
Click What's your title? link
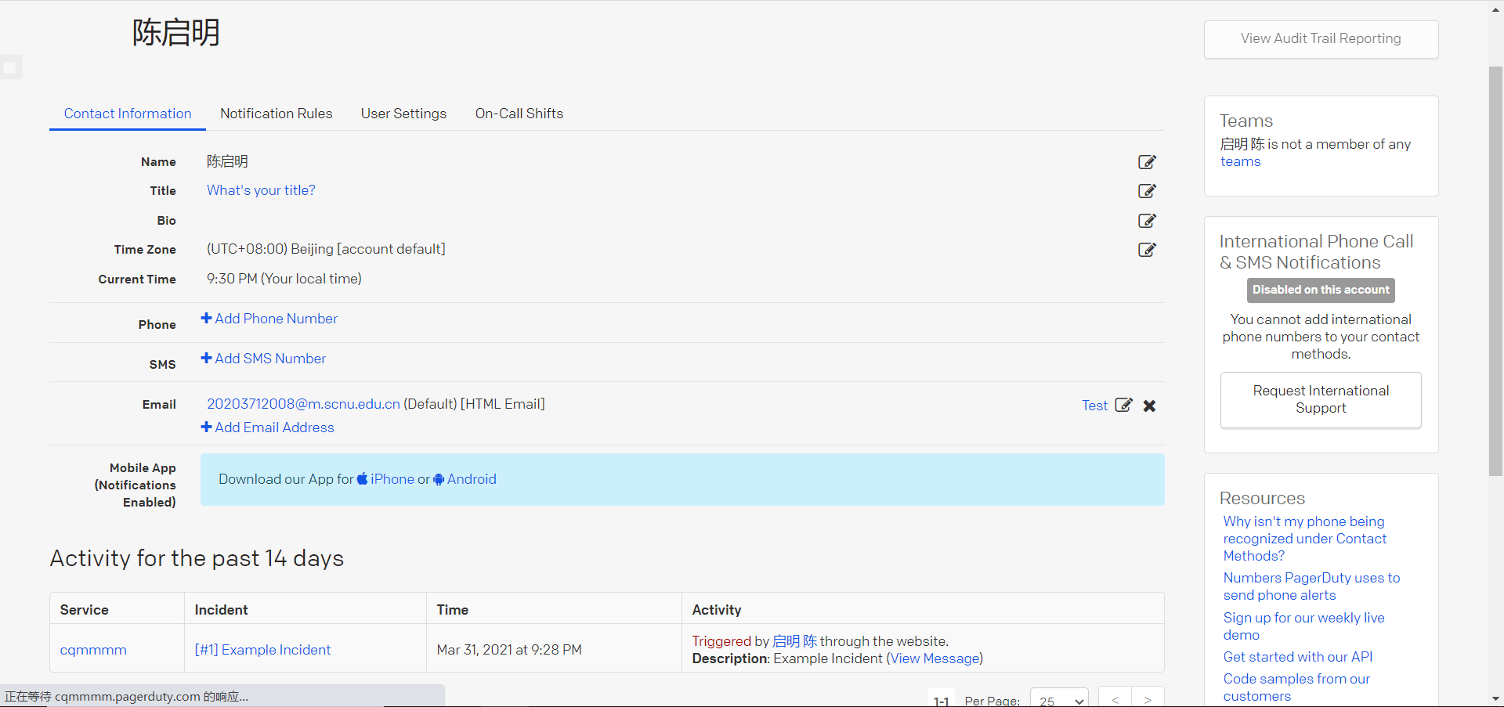click(261, 190)
